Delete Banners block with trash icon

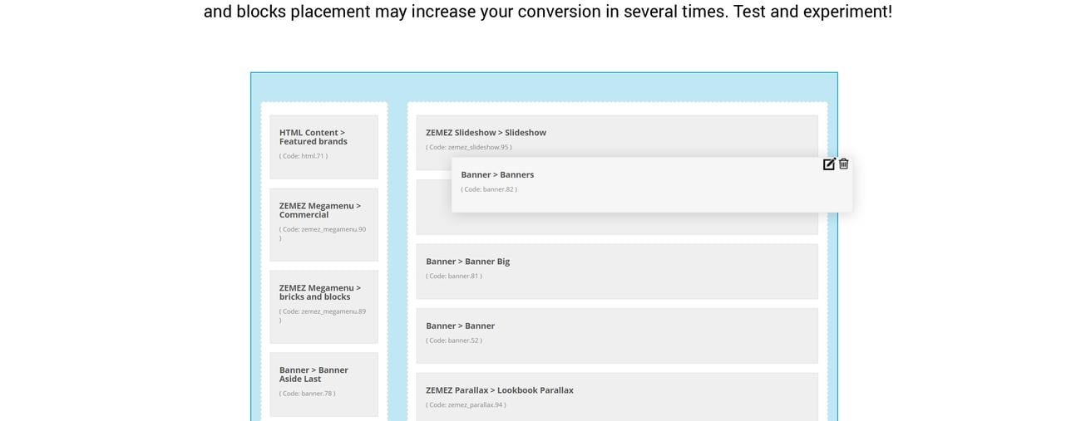843,164
